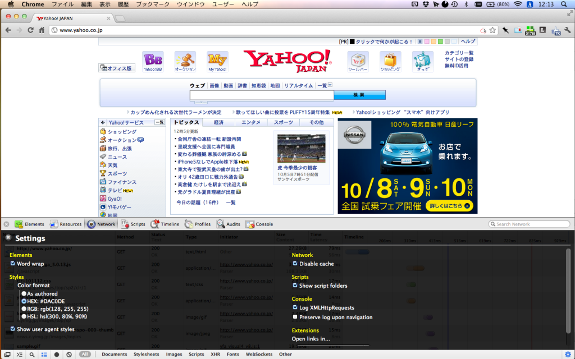
Task: Open the iPhone5なしでApple株下落 headline
Action: 208,162
